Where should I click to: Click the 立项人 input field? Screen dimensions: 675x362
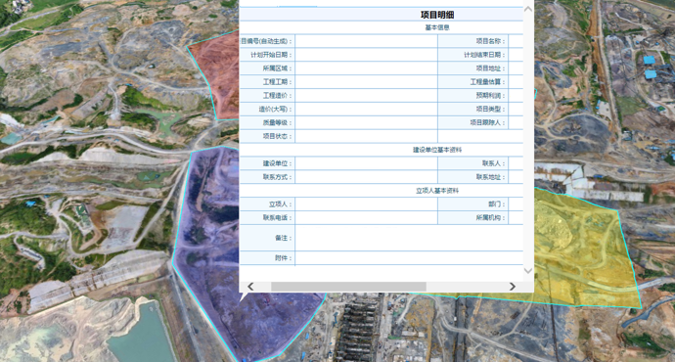pyautogui.click(x=366, y=204)
